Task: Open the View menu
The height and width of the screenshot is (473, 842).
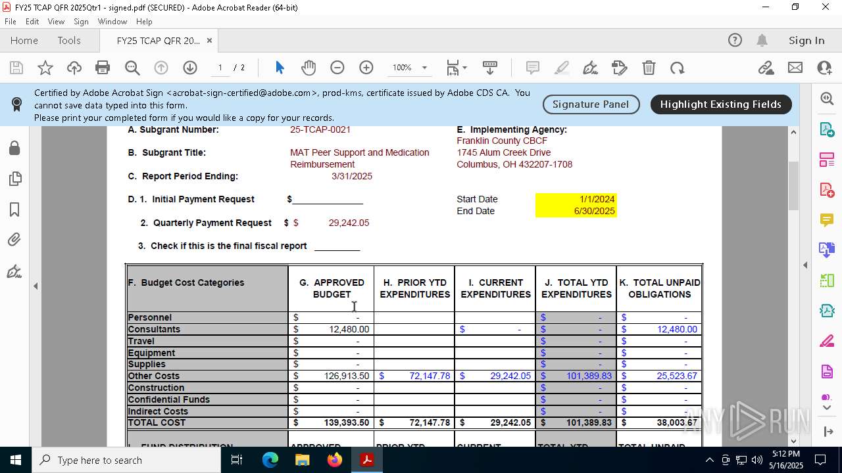Action: [x=56, y=22]
